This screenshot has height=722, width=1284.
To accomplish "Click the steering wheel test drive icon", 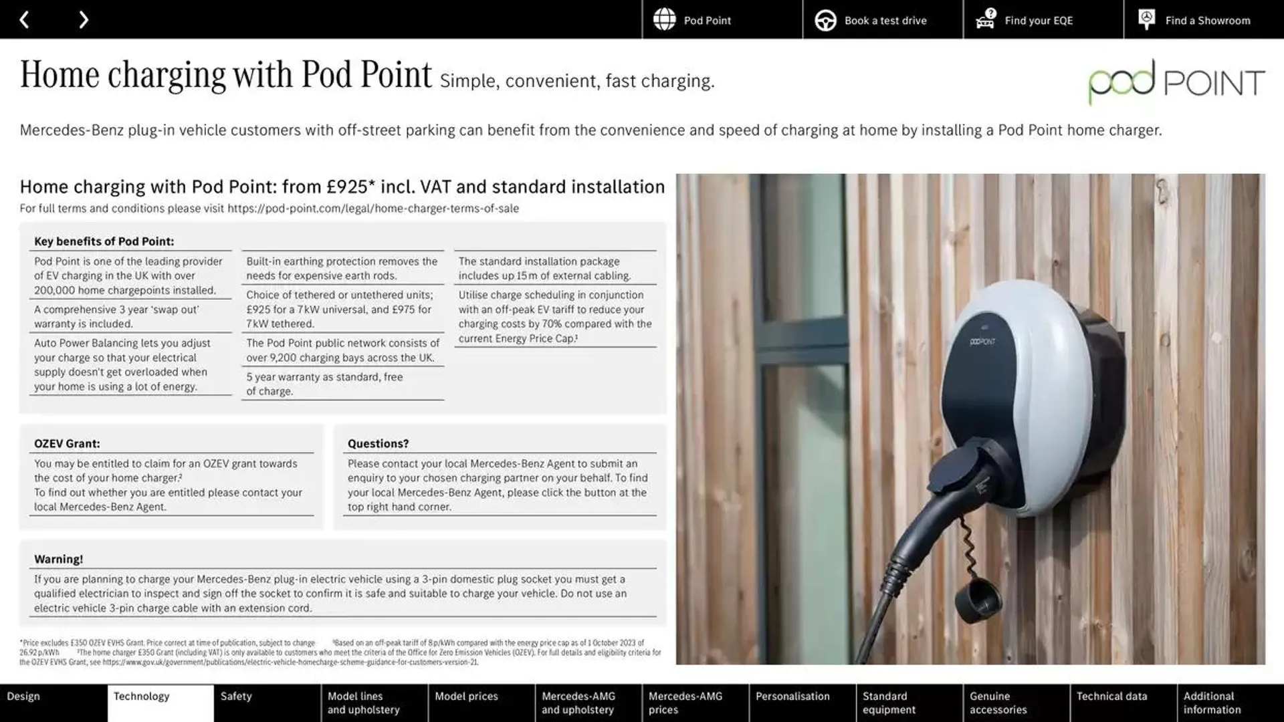I will tap(825, 19).
